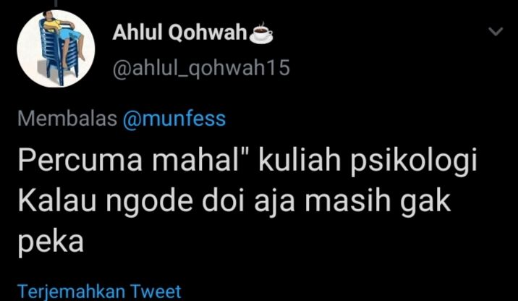
Task: Click Terjemahkan Tweet to translate
Action: [99, 292]
